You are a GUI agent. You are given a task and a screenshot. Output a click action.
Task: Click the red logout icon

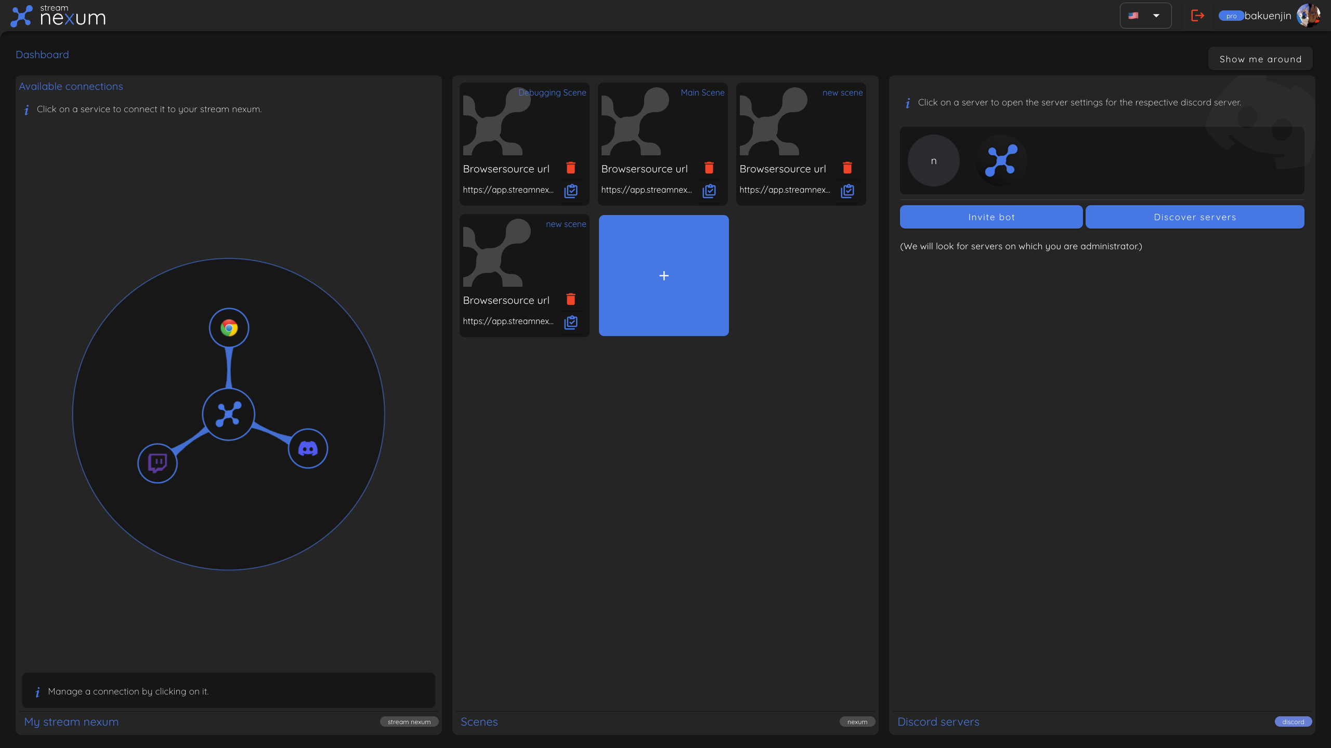pyautogui.click(x=1197, y=16)
